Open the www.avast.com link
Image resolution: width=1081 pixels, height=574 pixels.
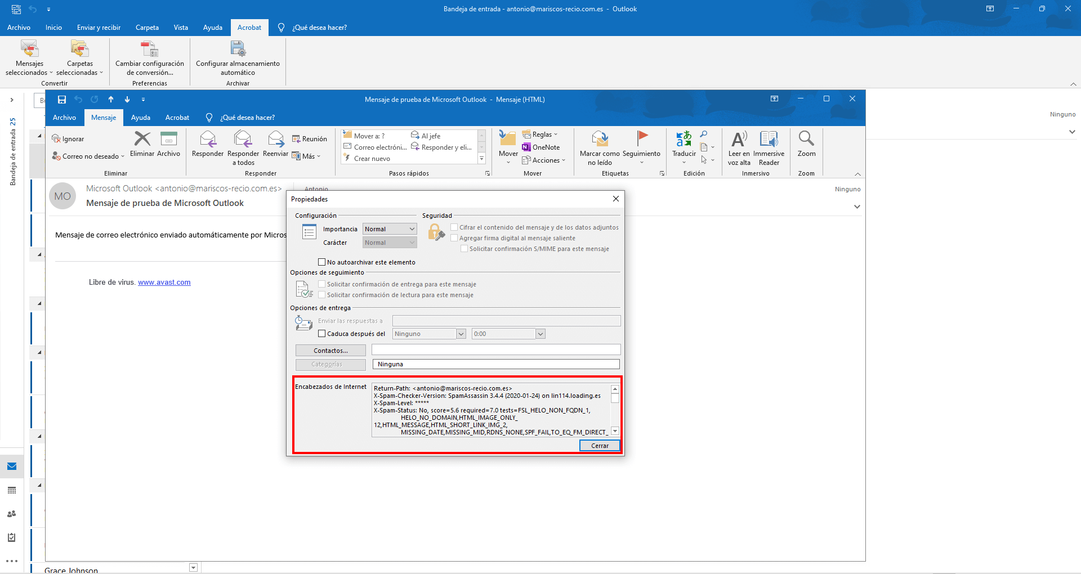[164, 282]
